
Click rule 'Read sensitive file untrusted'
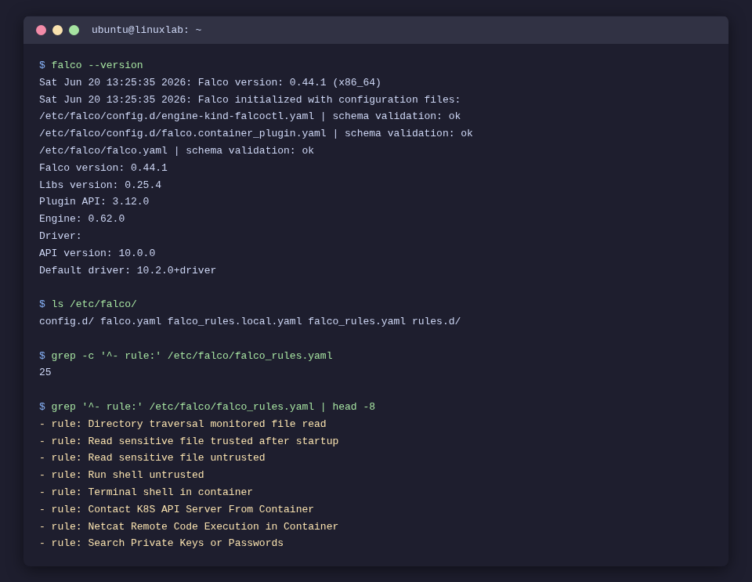tap(152, 457)
